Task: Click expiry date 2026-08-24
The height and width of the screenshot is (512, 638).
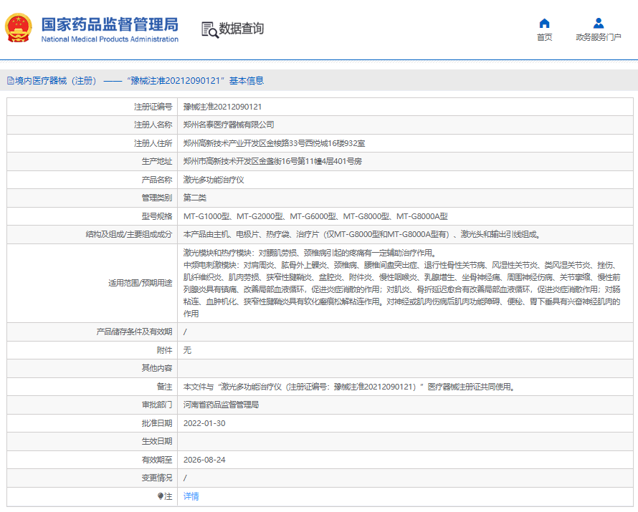Action: tap(204, 460)
